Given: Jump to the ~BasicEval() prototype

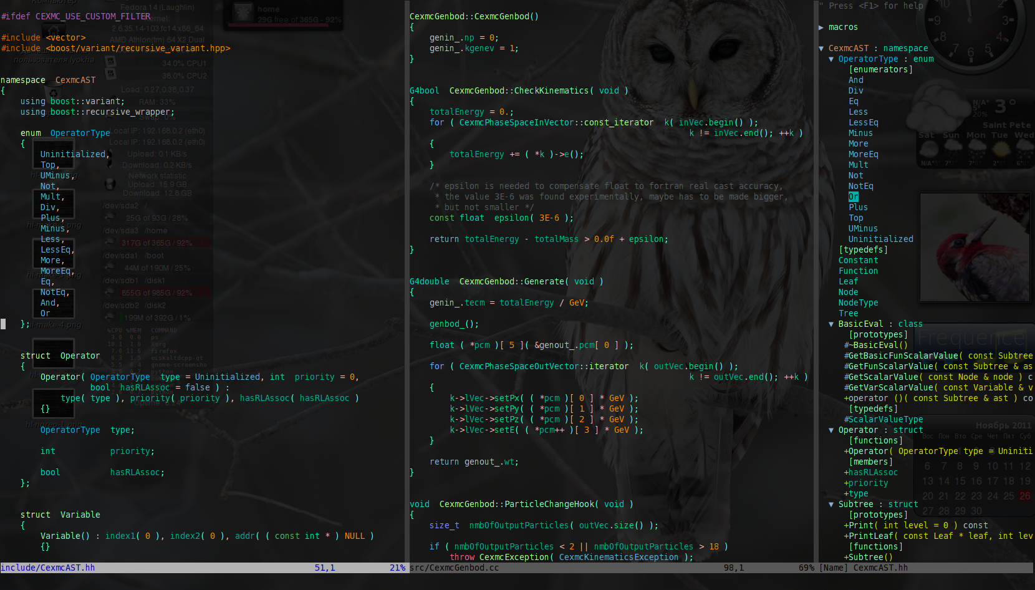Looking at the screenshot, I should point(876,345).
